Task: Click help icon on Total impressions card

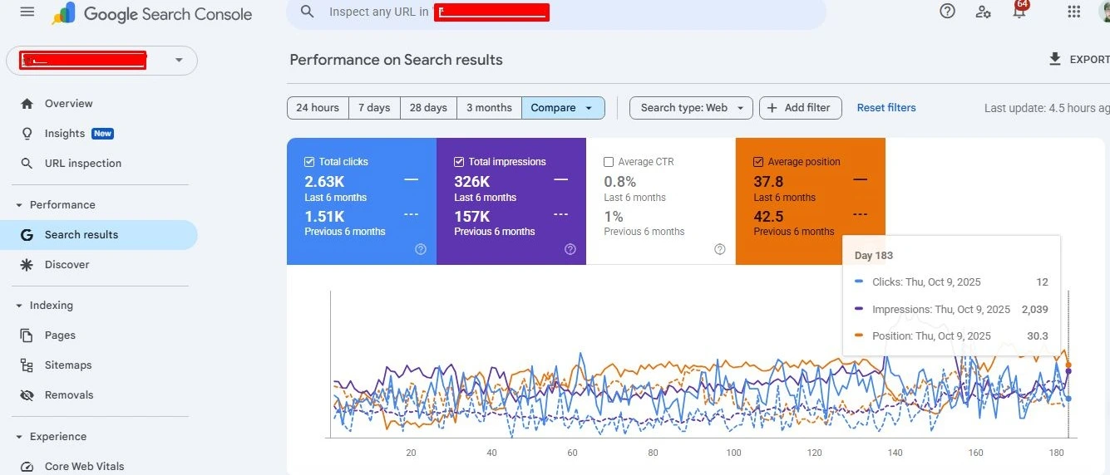Action: point(570,249)
